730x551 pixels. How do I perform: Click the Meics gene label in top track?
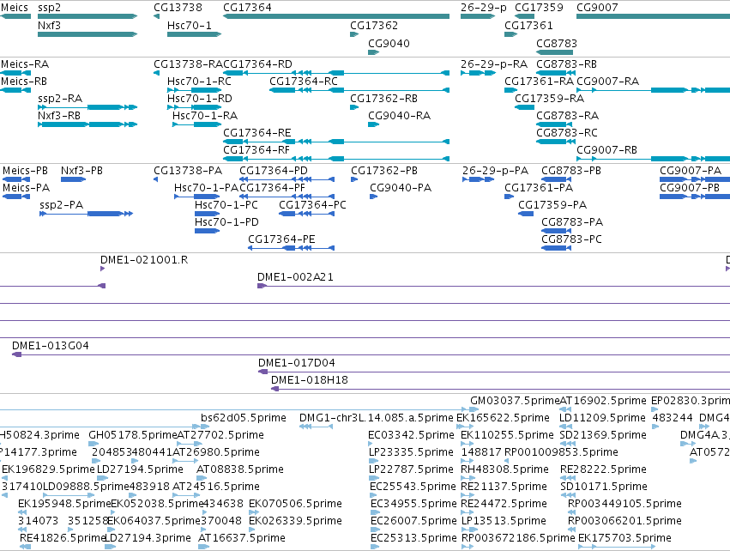tap(15, 8)
